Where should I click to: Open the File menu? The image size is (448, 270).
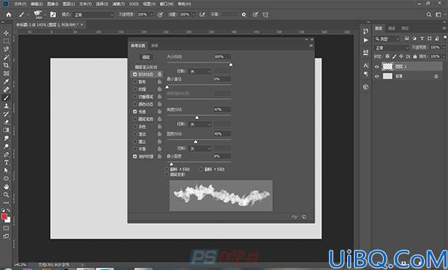click(20, 4)
